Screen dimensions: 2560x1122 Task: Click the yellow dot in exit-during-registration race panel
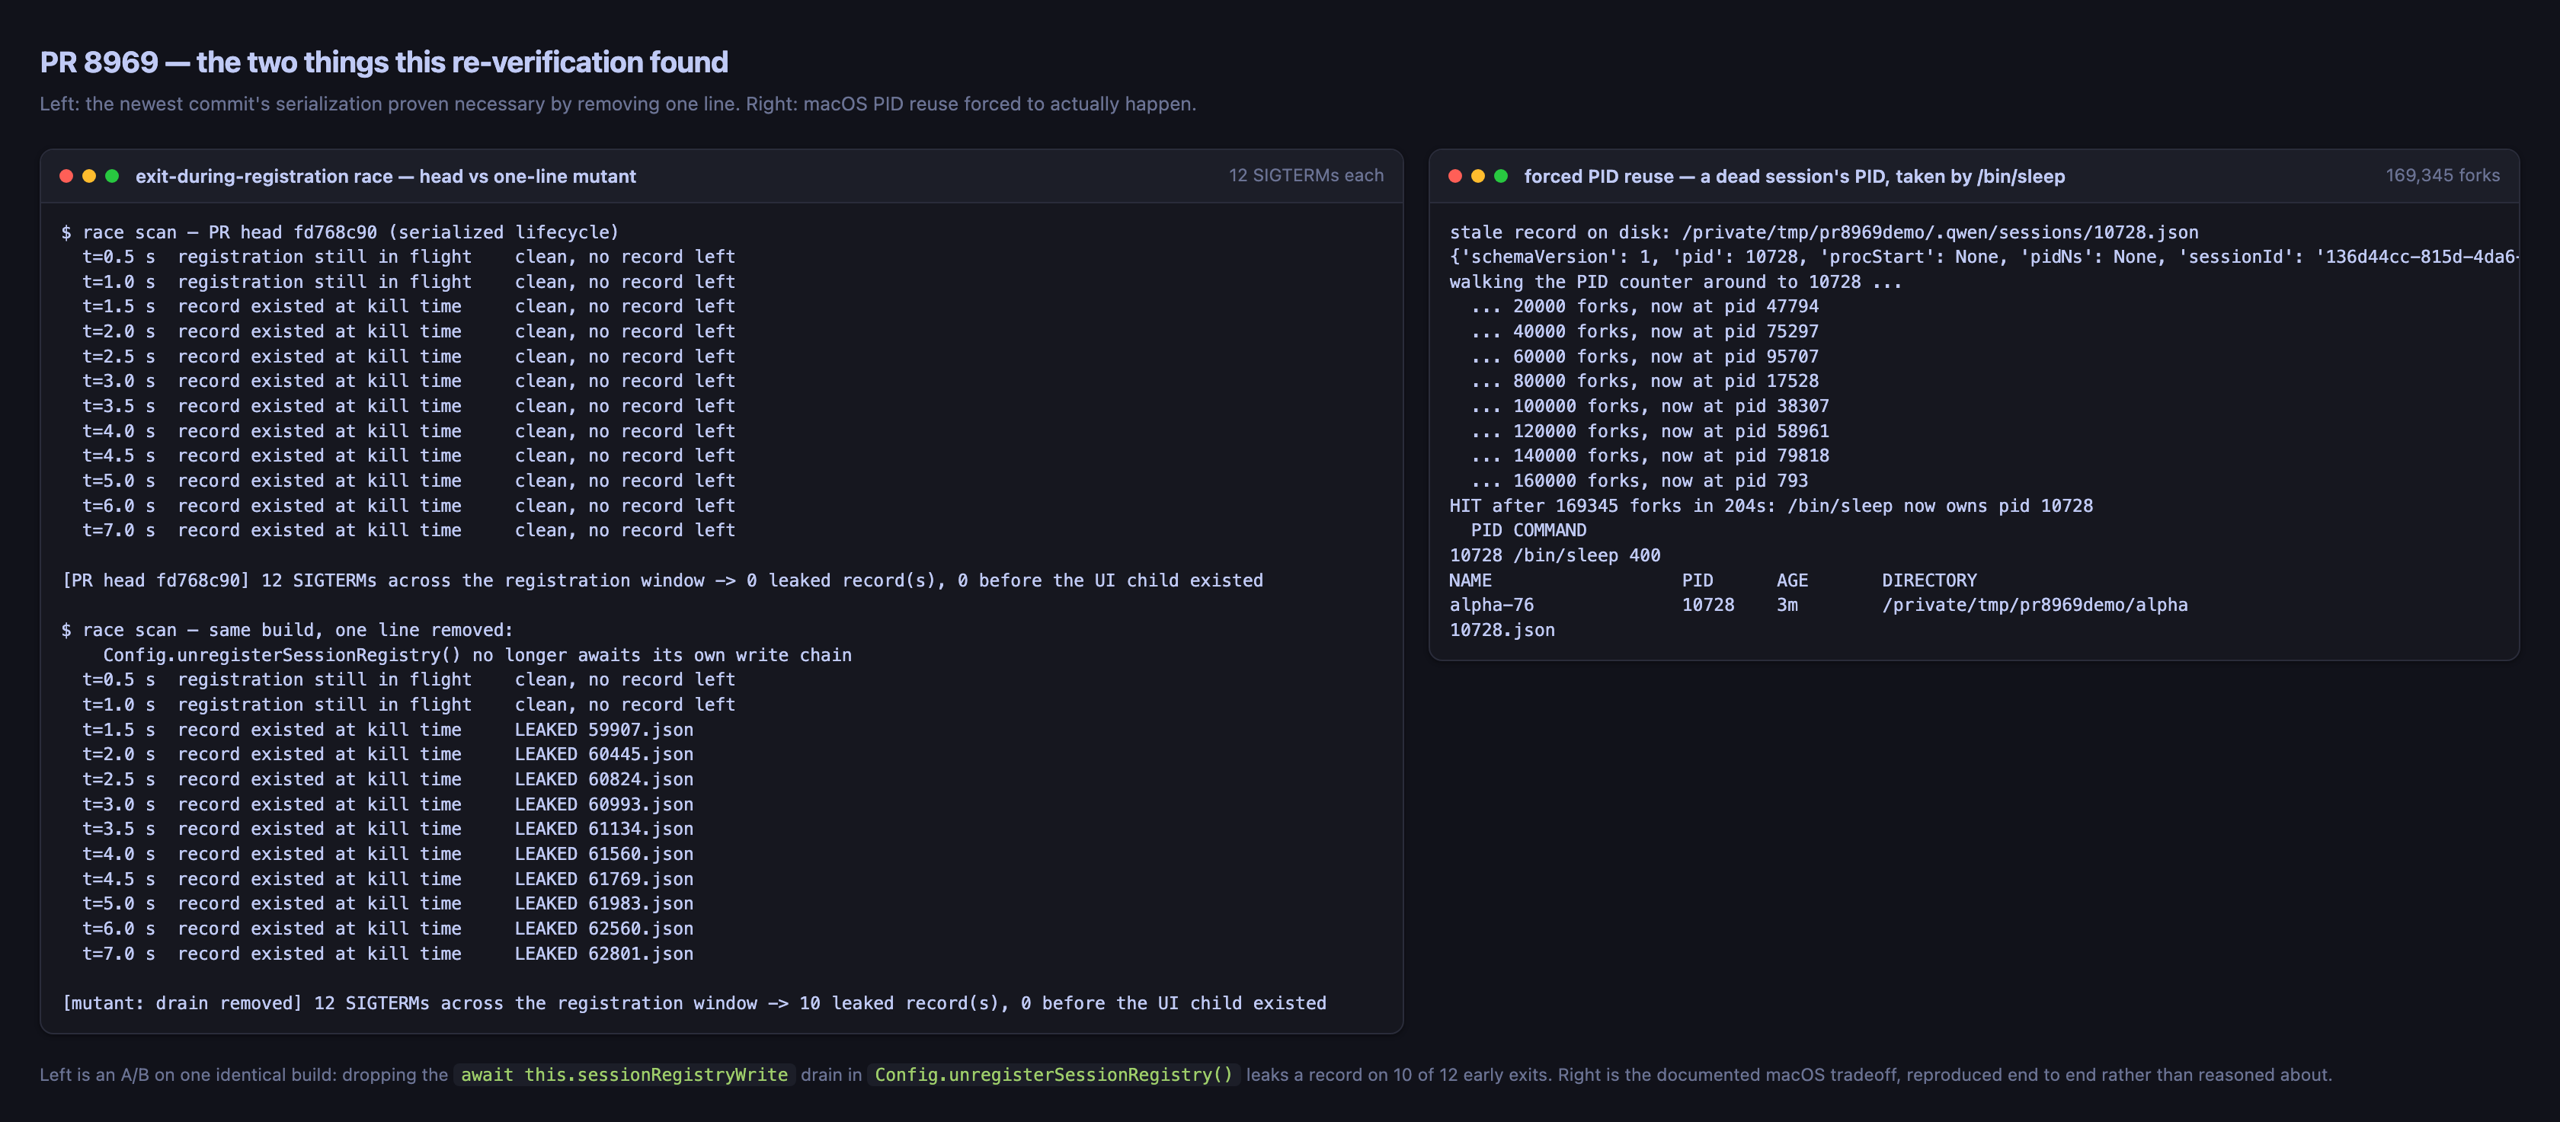pyautogui.click(x=89, y=176)
